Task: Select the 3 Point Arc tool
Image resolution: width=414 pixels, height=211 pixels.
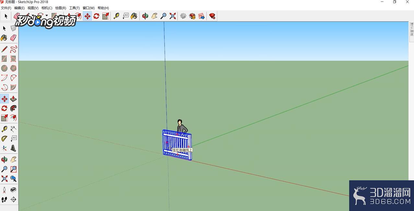Action: point(4,88)
